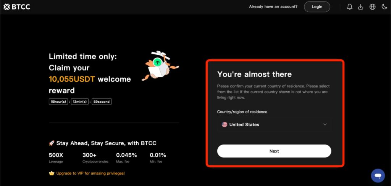Click 'Limited time only:' headline text
The width and height of the screenshot is (391, 186).
83,57
